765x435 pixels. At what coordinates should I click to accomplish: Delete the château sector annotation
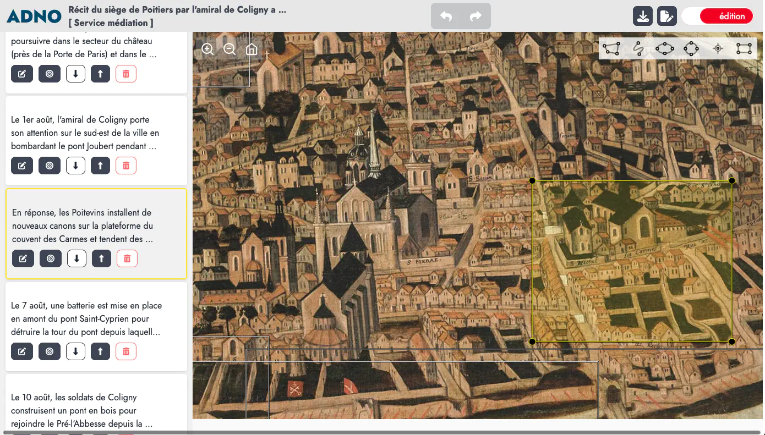pyautogui.click(x=126, y=74)
